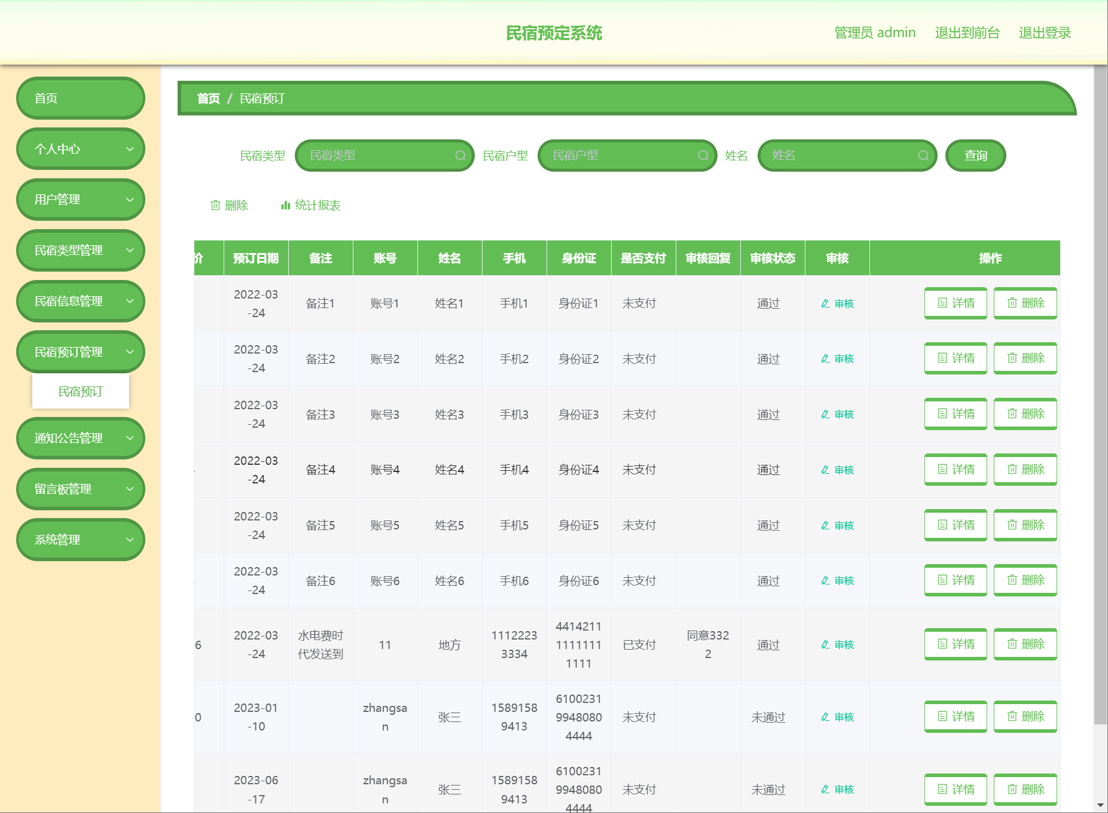Delete the 姓名4 booking row

[x=1025, y=470]
